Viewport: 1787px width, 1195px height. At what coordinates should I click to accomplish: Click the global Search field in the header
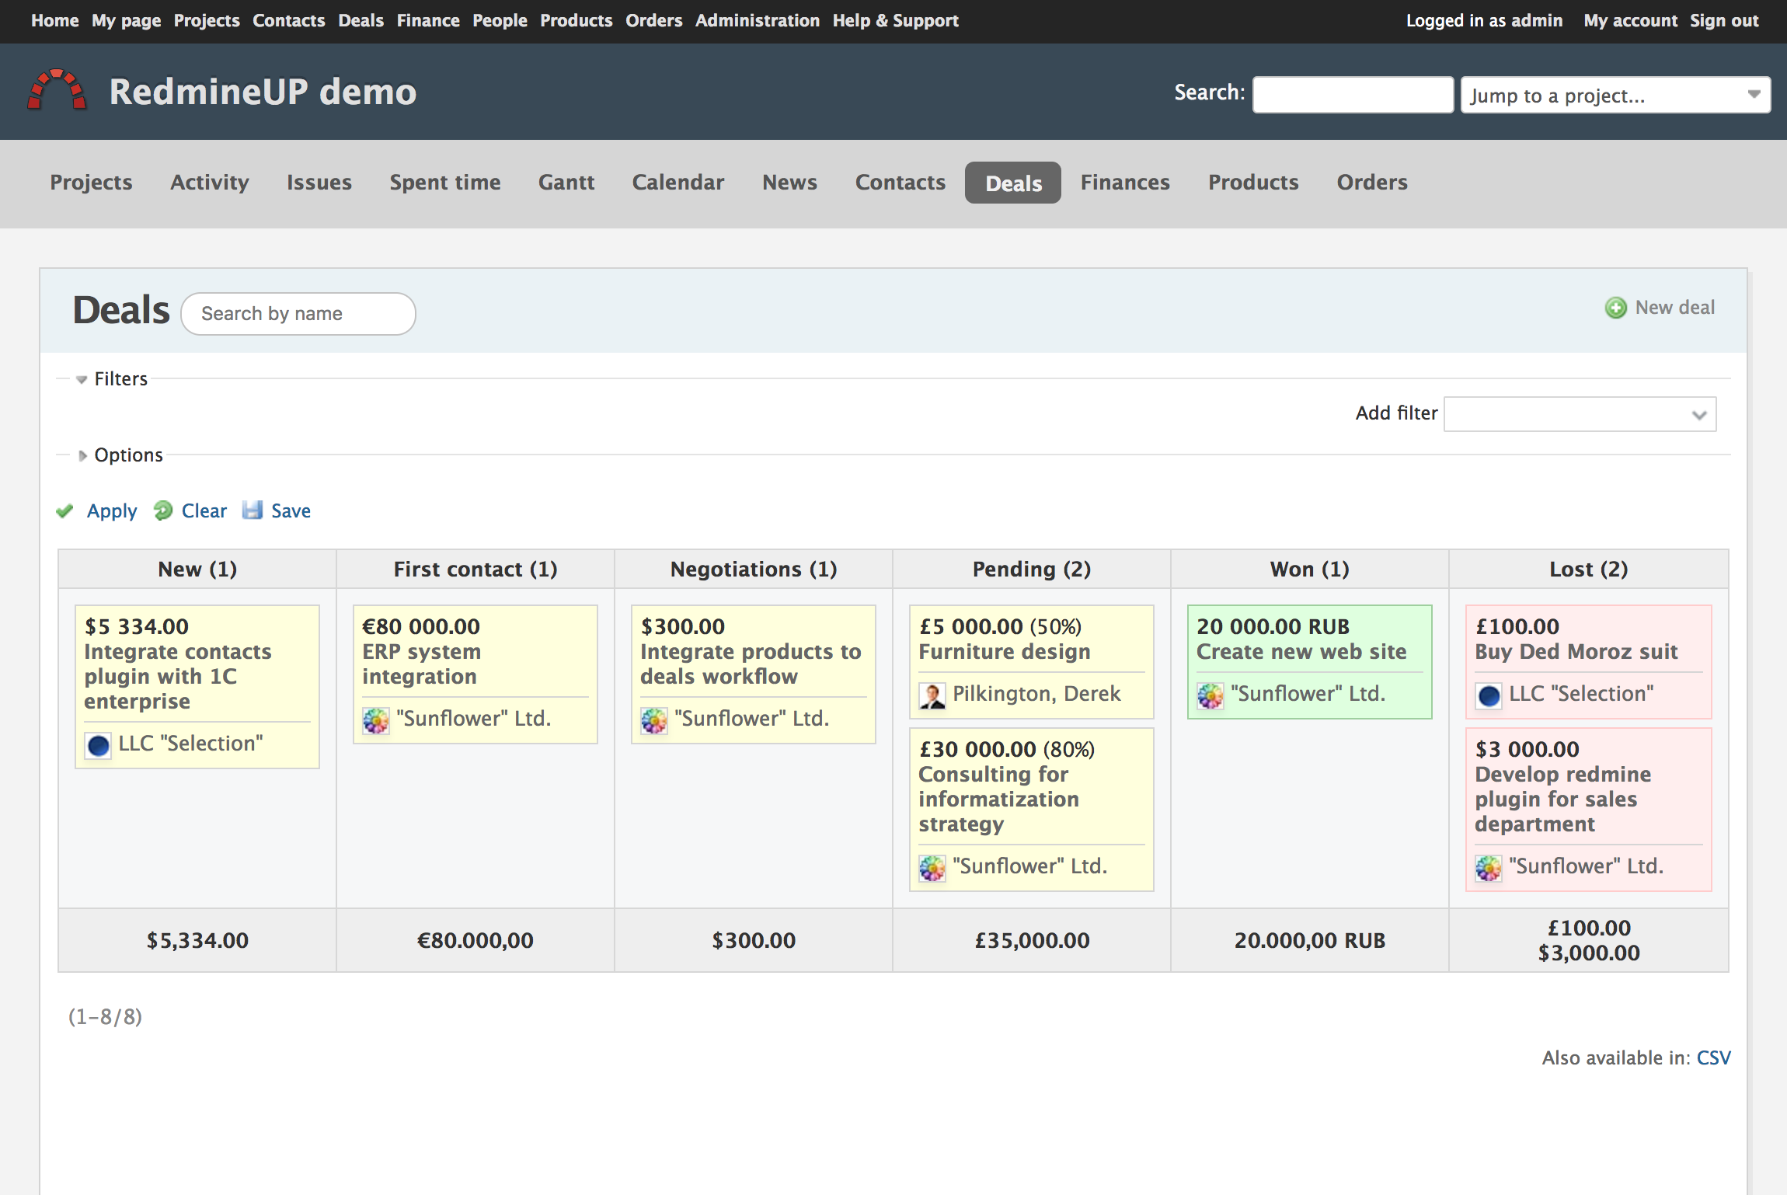coord(1352,93)
